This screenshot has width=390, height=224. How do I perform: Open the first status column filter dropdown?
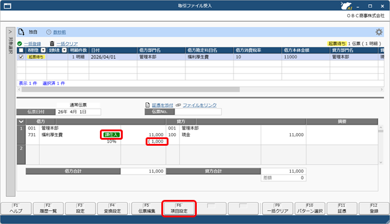click(x=43, y=50)
